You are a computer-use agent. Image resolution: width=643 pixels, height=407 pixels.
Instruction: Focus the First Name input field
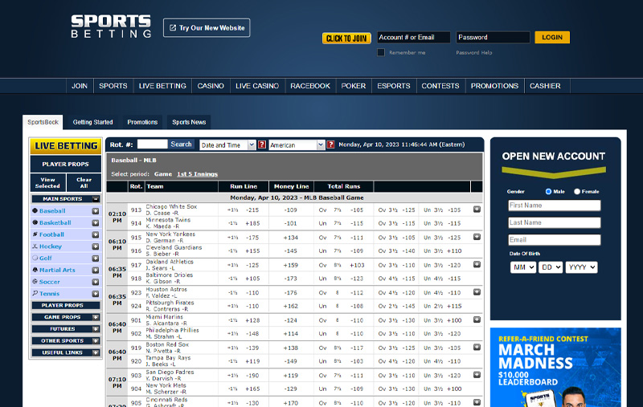[555, 206]
